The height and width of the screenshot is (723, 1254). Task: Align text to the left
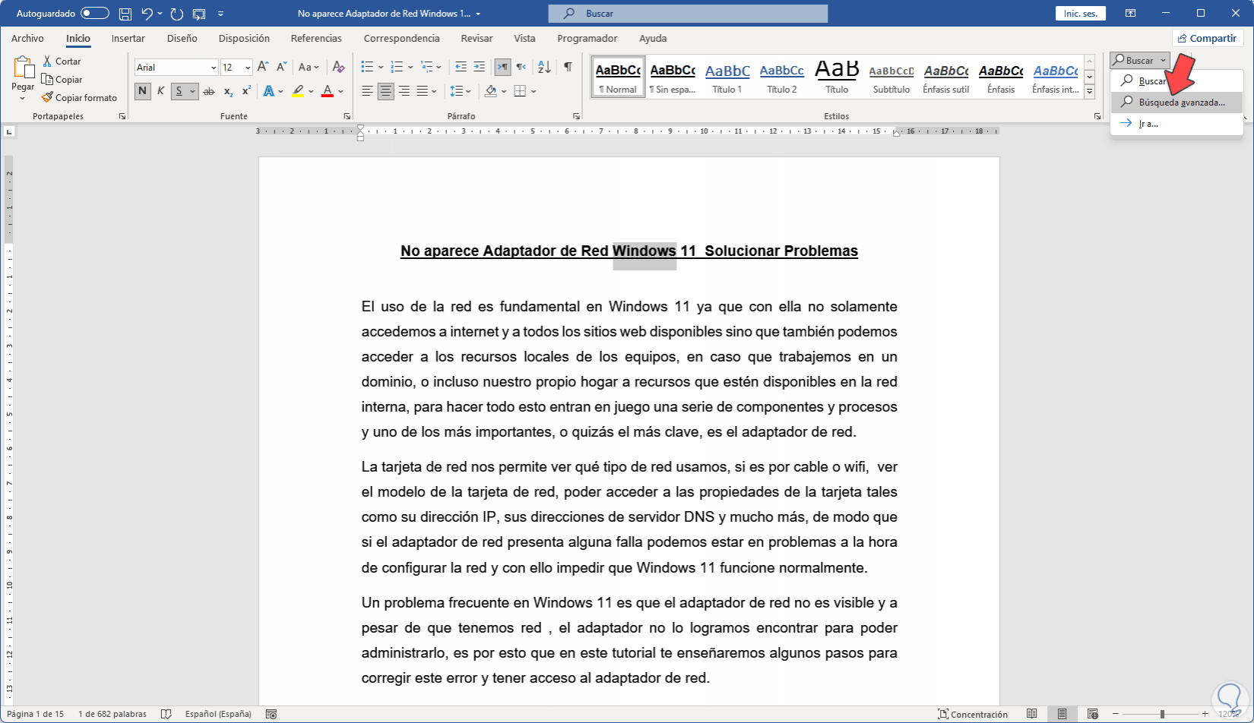pos(367,92)
